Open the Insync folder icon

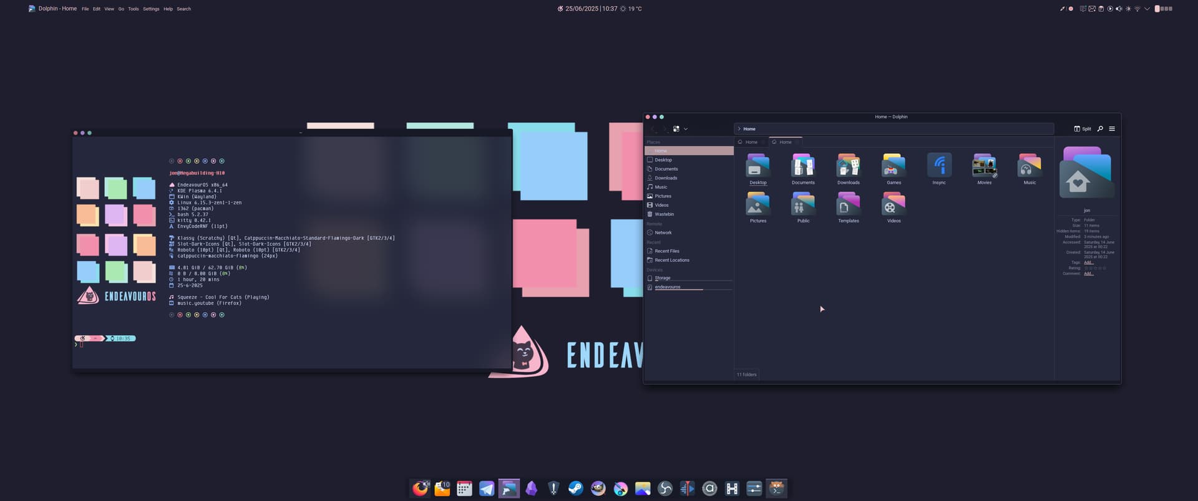(x=939, y=166)
